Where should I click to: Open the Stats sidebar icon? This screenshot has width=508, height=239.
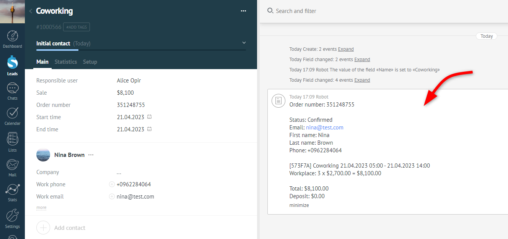[x=13, y=190]
